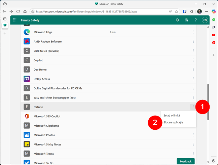
Task: Open notifications bell in Family Safety
Action: pos(177,20)
